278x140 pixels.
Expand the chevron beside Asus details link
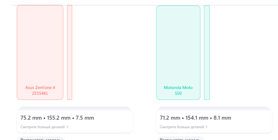[67, 127]
